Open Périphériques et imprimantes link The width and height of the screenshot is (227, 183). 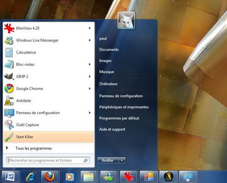124,107
